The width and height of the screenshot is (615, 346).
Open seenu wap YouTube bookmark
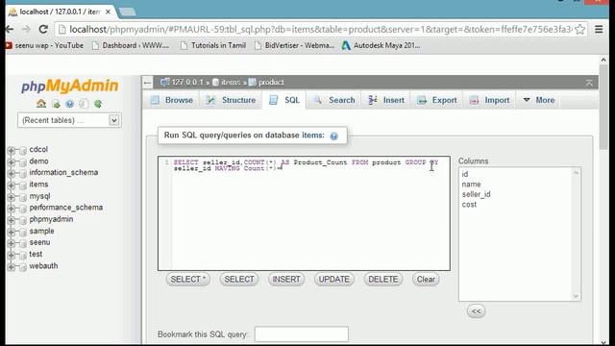44,45
